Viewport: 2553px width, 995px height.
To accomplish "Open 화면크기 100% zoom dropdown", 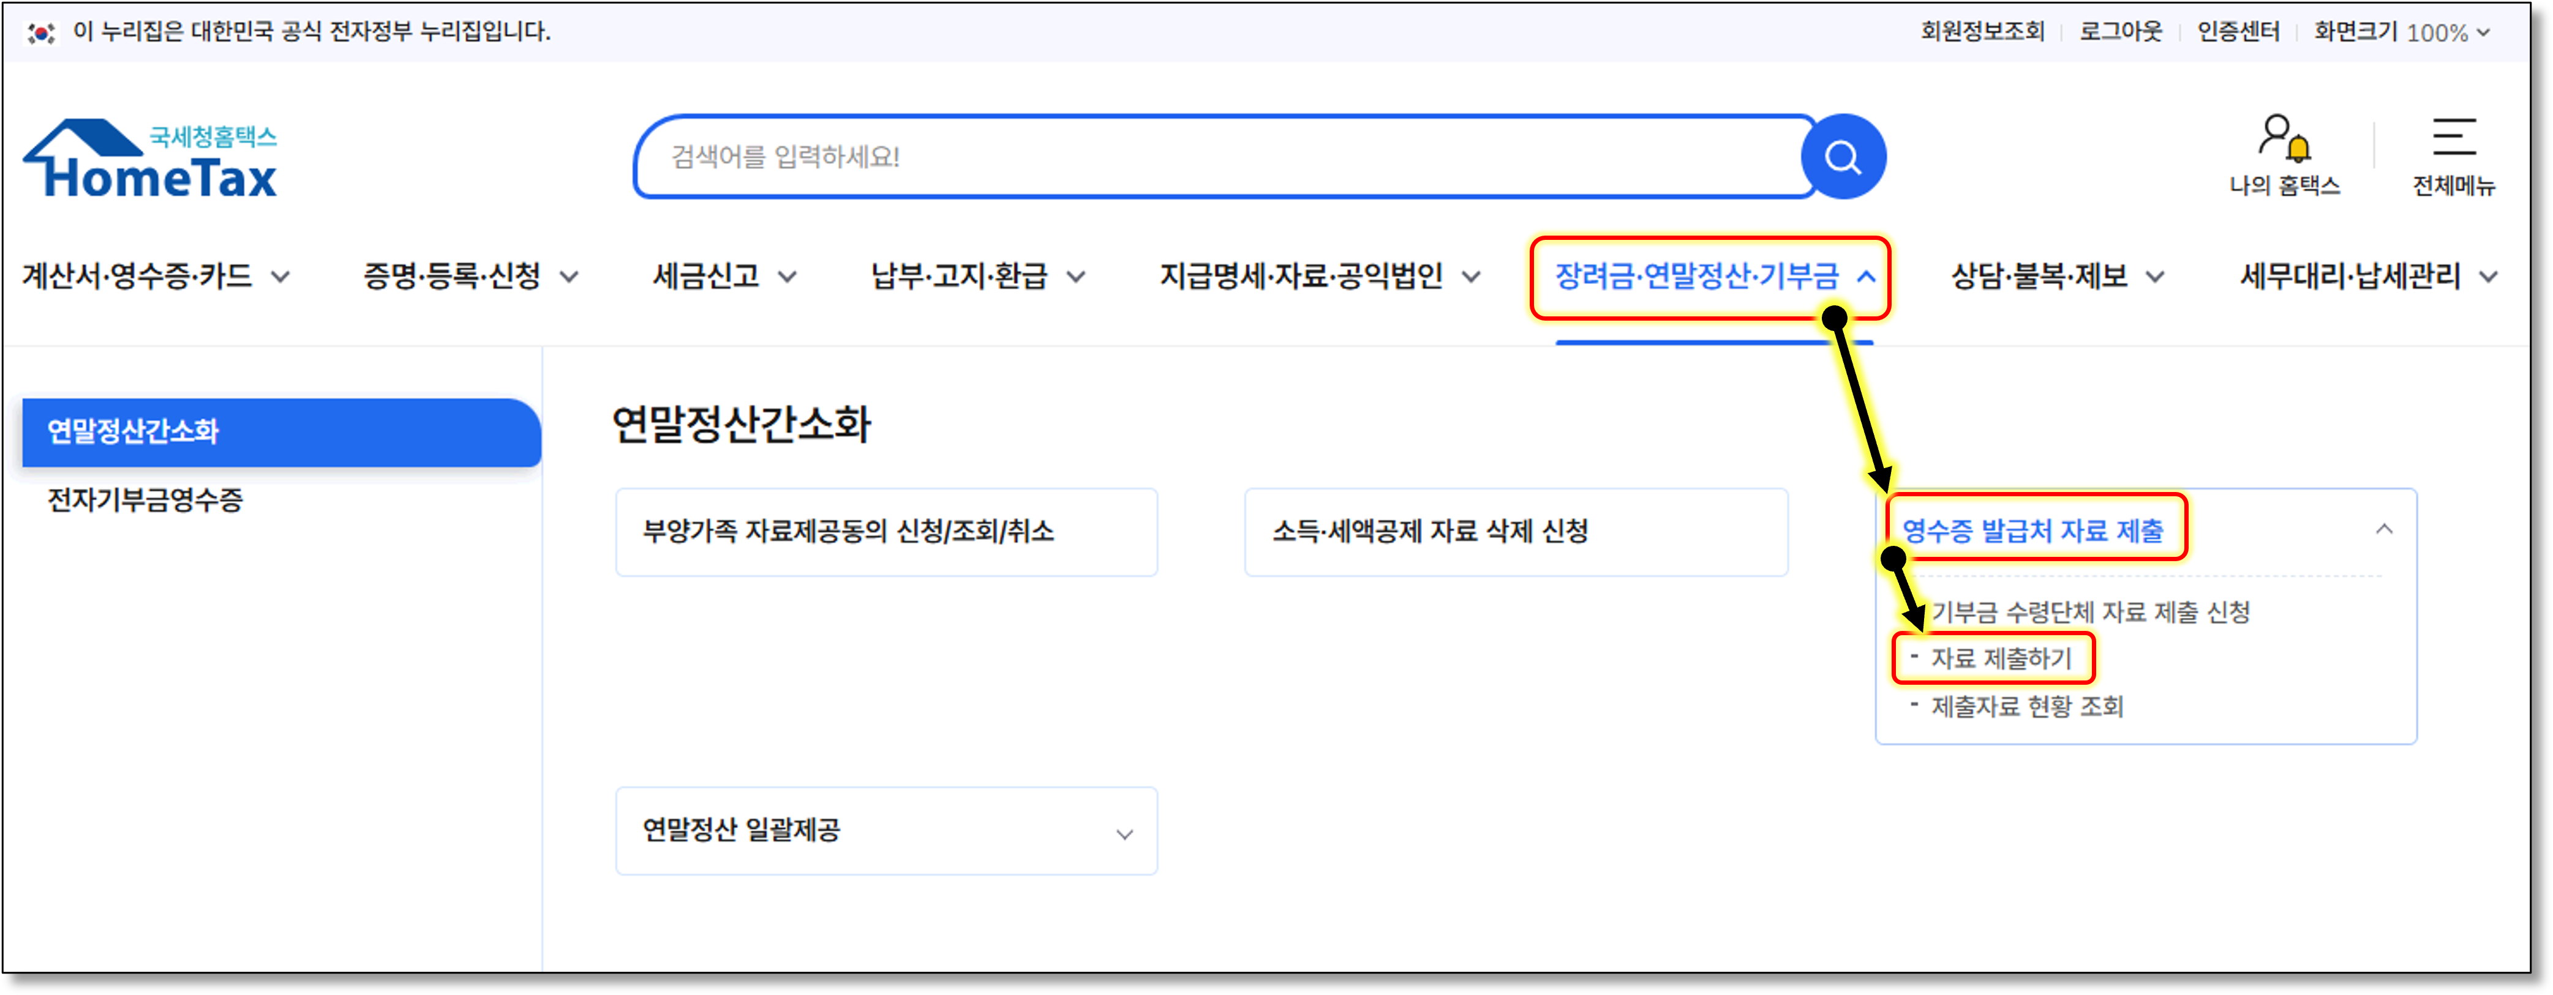I will [2448, 32].
